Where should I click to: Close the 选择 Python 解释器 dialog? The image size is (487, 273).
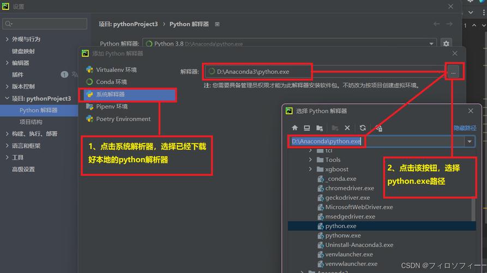[x=471, y=111]
